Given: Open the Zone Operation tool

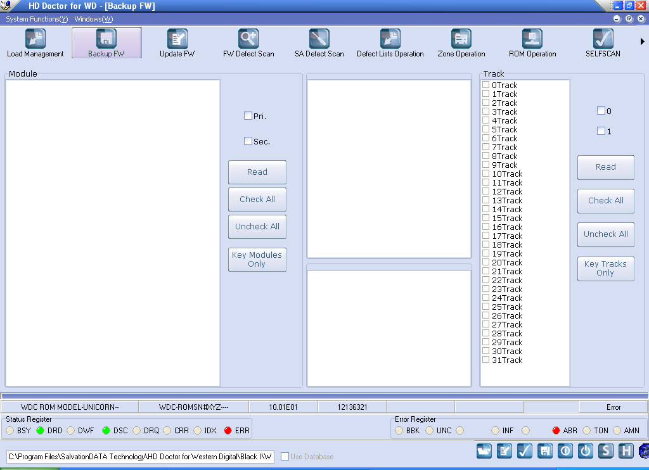Looking at the screenshot, I should [x=461, y=43].
